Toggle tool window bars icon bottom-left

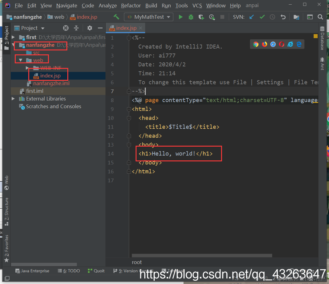[x=7, y=278]
